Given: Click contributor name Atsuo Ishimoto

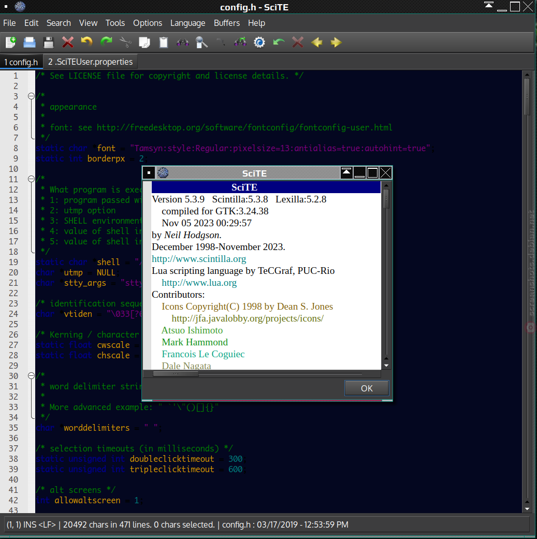Looking at the screenshot, I should pos(192,330).
